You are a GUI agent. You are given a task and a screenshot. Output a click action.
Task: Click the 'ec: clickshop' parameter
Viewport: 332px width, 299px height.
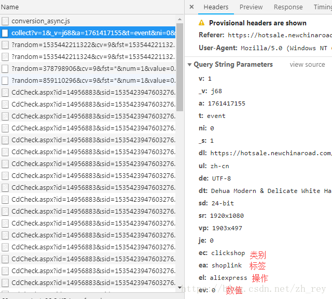coord(222,253)
